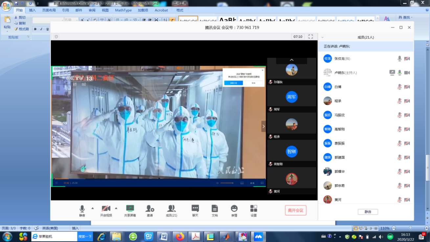Toggle 葛振振's camera icon
The image size is (430, 242).
407,143
